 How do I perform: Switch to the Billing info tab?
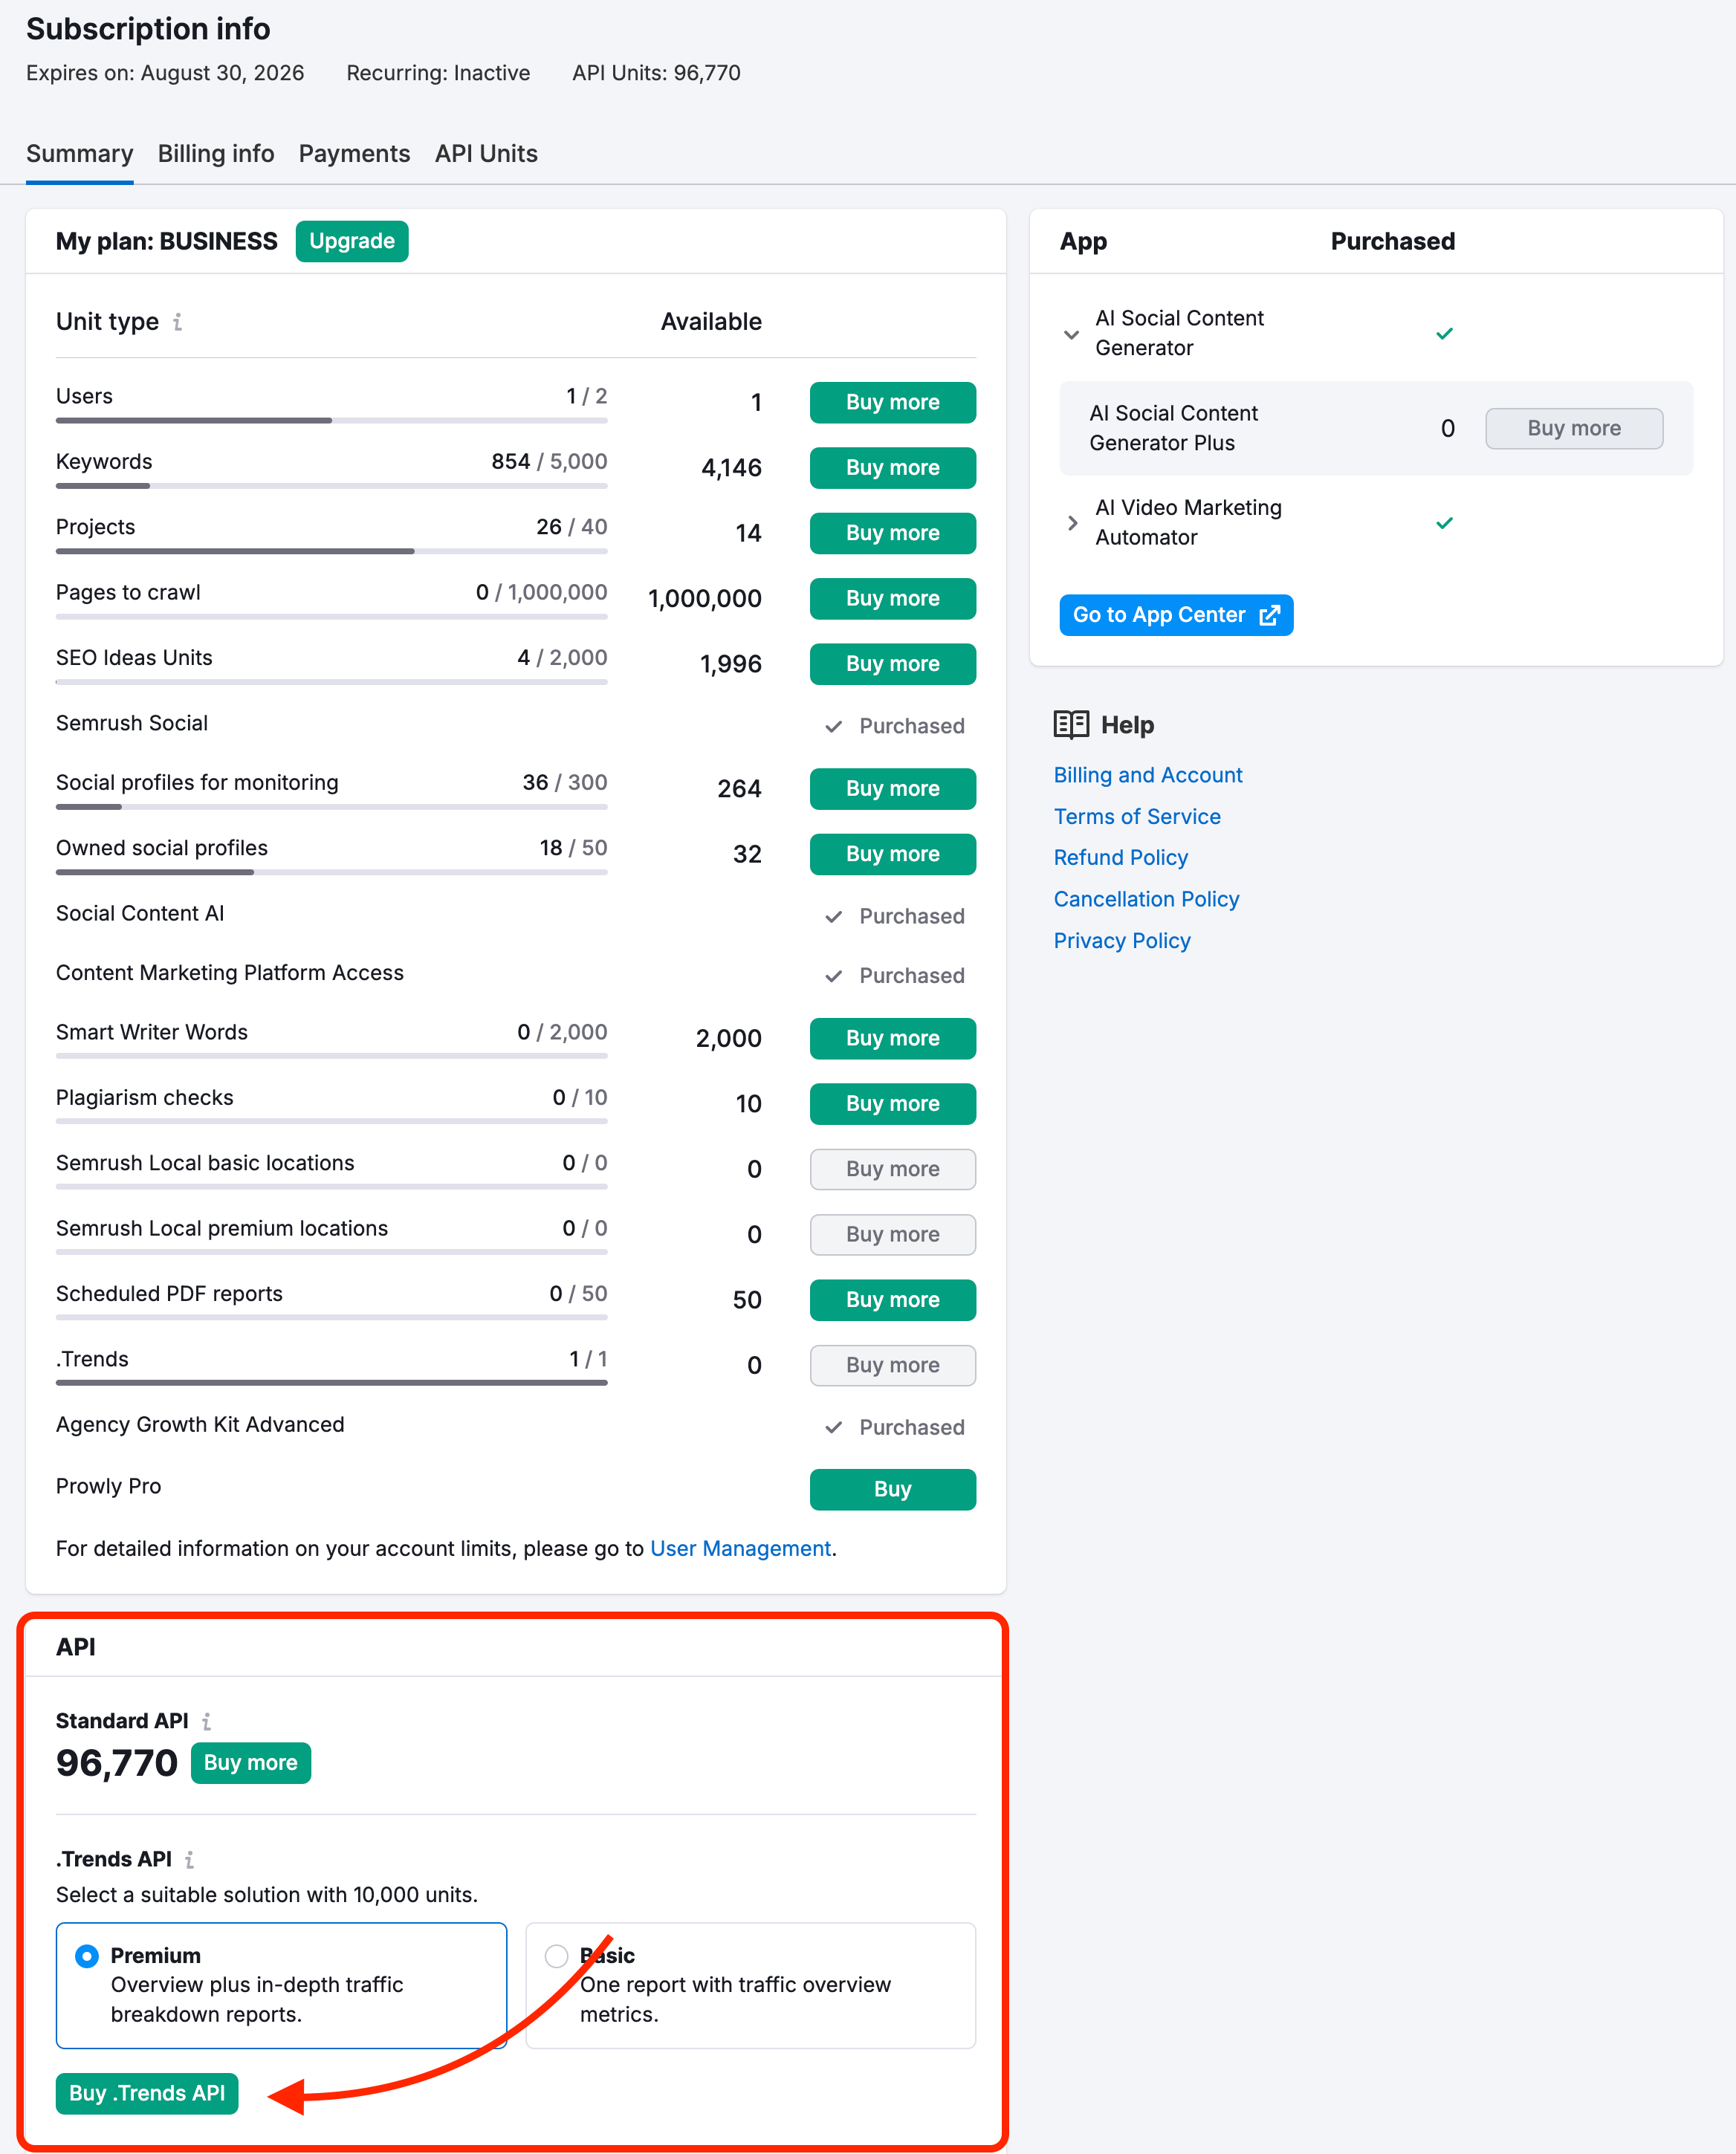[216, 153]
